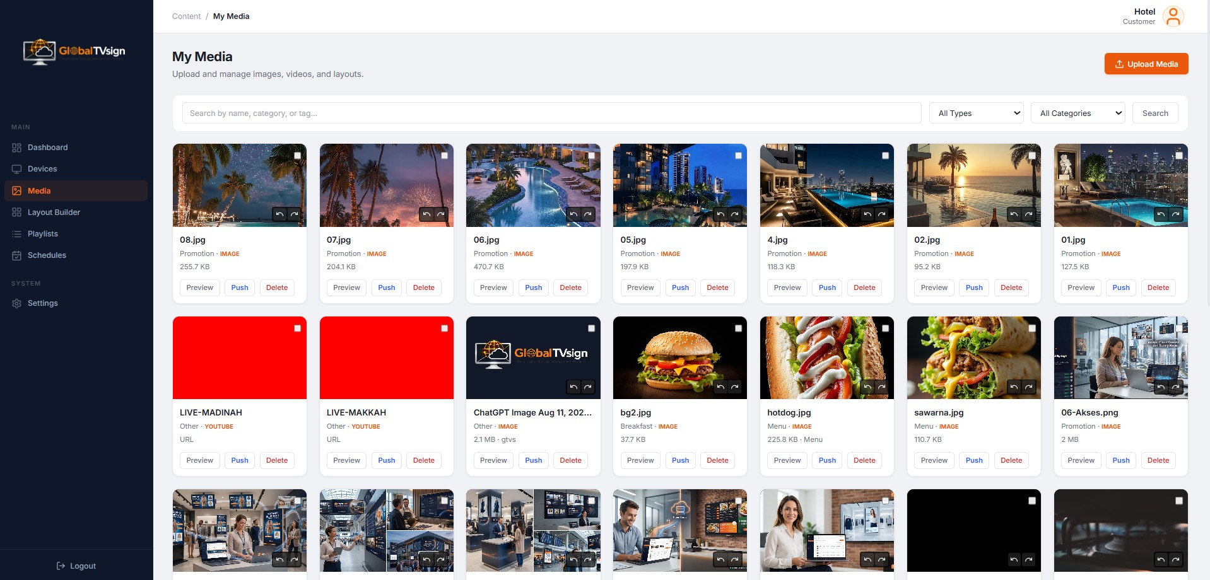1210x580 pixels.
Task: Open Settings under System
Action: [x=76, y=303]
